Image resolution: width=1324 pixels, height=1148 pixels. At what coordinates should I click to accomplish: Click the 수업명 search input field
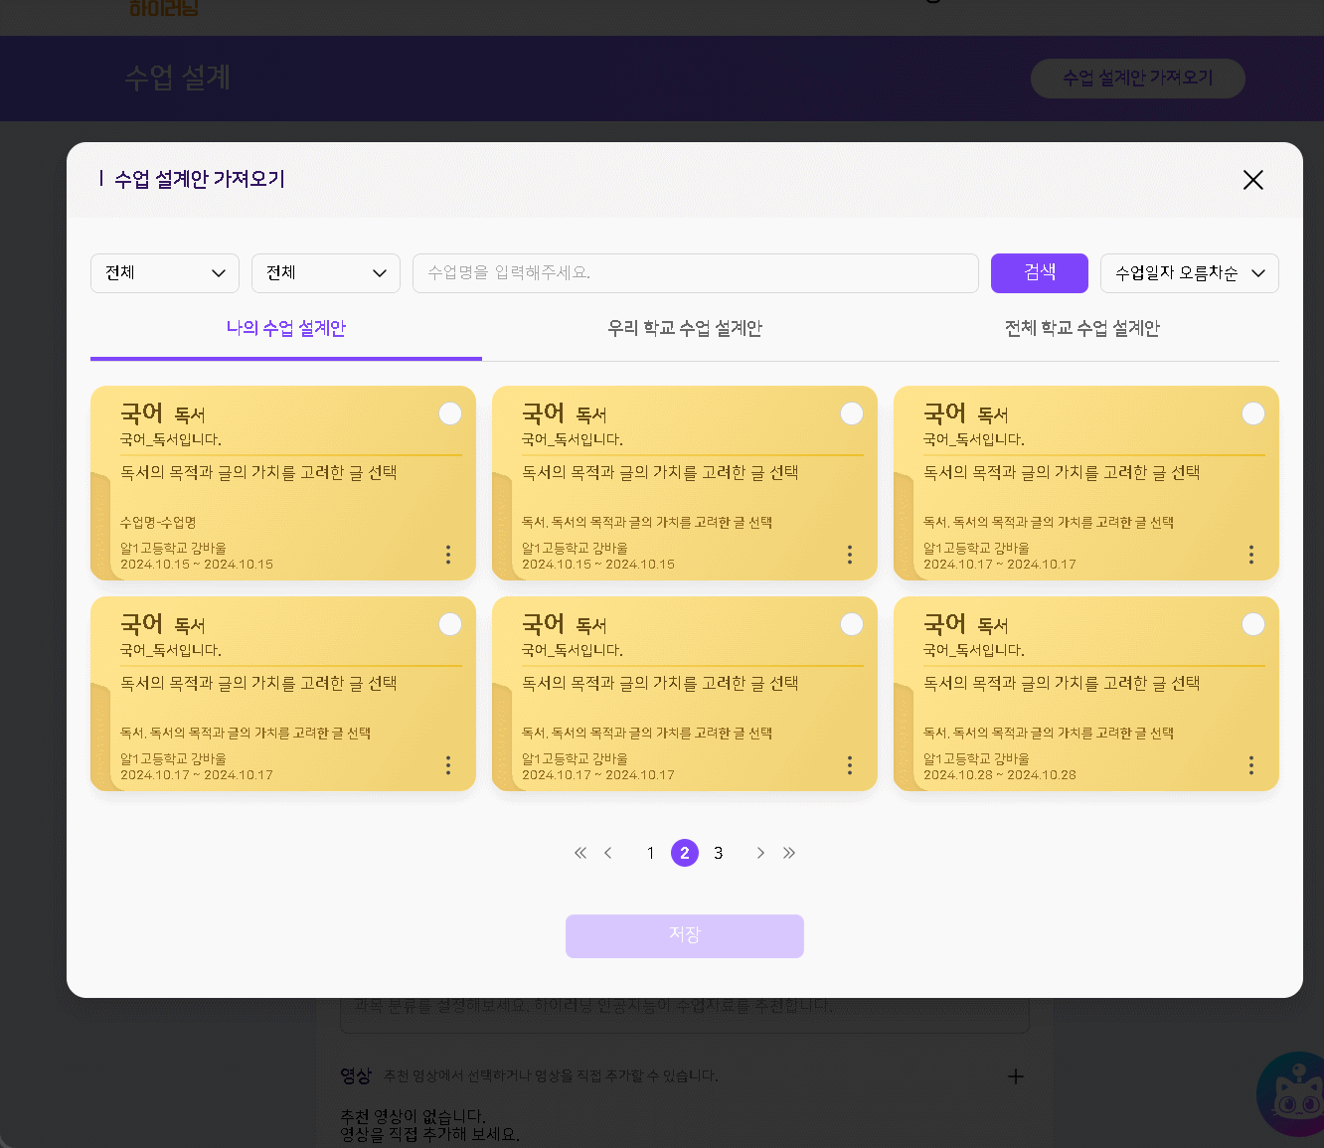pyautogui.click(x=695, y=273)
